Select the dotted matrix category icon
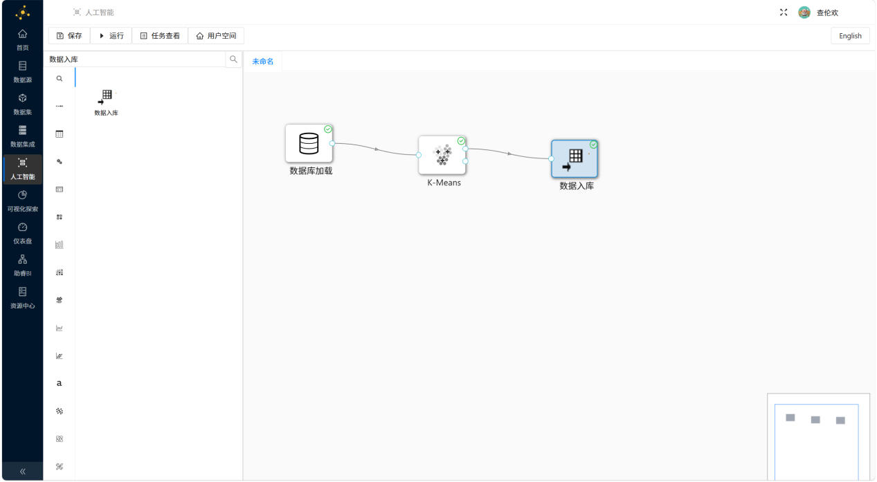The image size is (877, 482). (60, 272)
